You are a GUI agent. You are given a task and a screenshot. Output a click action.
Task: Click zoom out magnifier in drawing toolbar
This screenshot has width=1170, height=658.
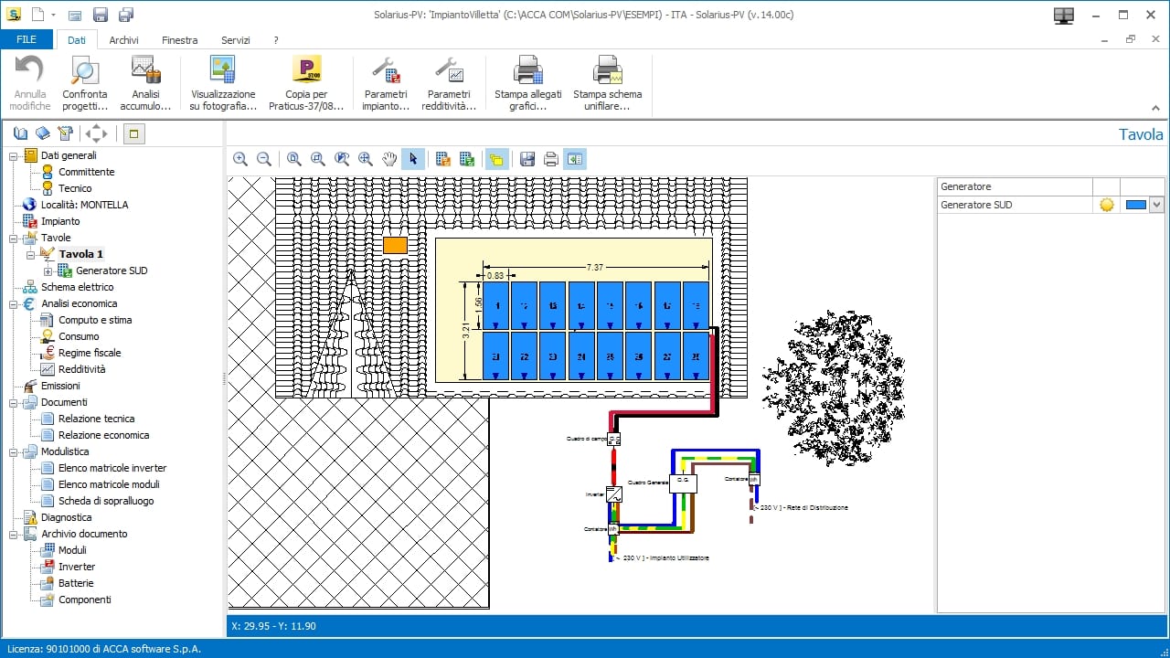(264, 159)
